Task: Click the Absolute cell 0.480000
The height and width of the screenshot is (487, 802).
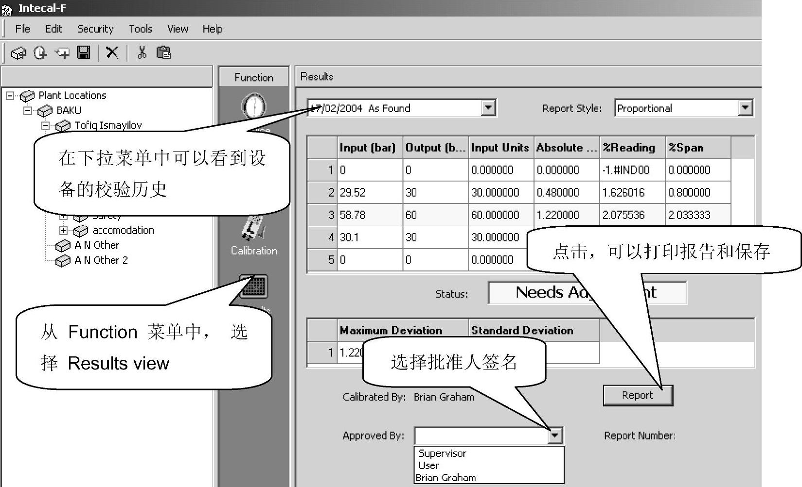Action: click(x=567, y=193)
